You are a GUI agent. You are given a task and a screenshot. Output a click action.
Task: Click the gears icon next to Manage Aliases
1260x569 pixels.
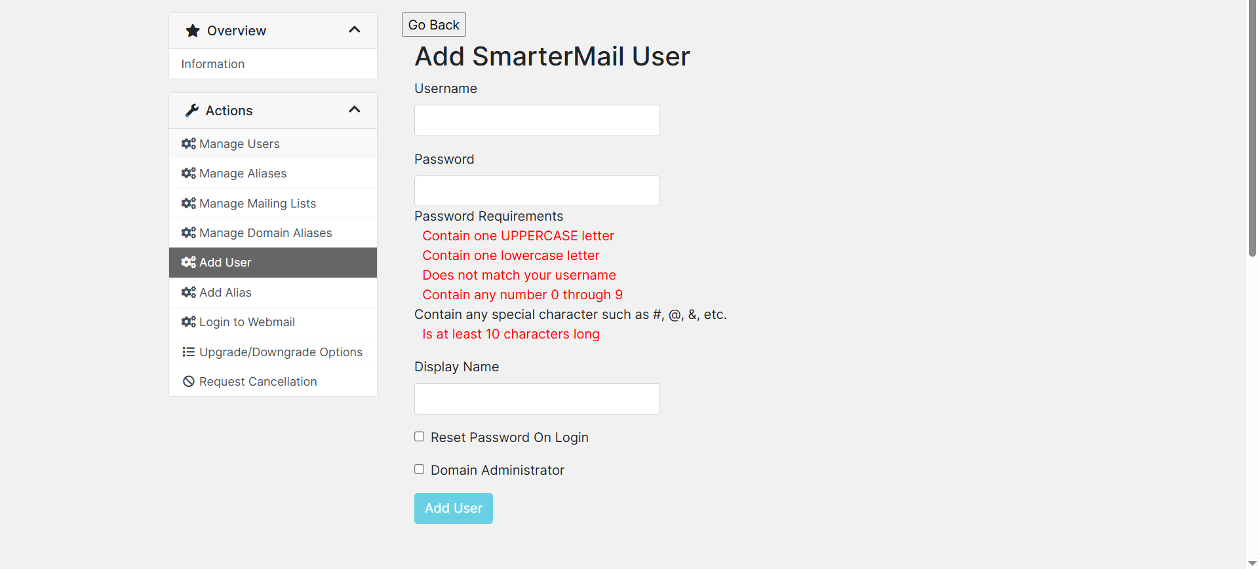click(x=189, y=173)
